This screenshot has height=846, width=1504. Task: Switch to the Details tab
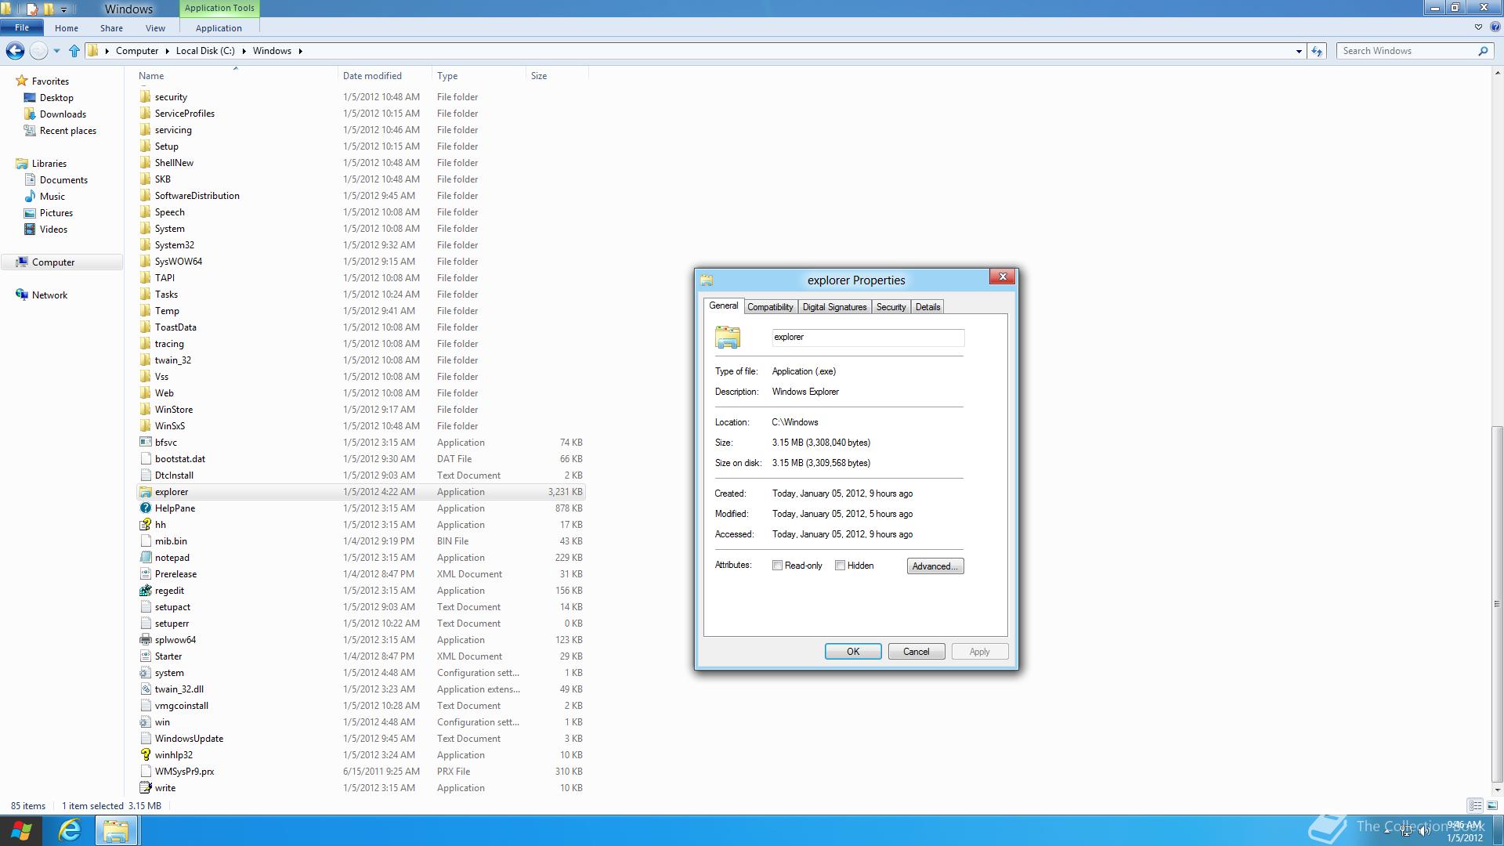click(x=927, y=307)
